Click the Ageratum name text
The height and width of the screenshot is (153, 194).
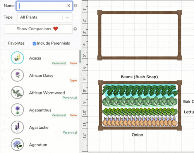click(x=38, y=145)
